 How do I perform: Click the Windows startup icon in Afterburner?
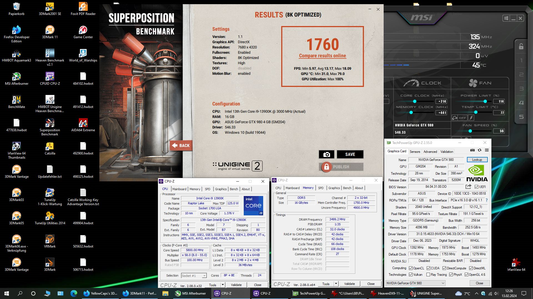(506, 18)
